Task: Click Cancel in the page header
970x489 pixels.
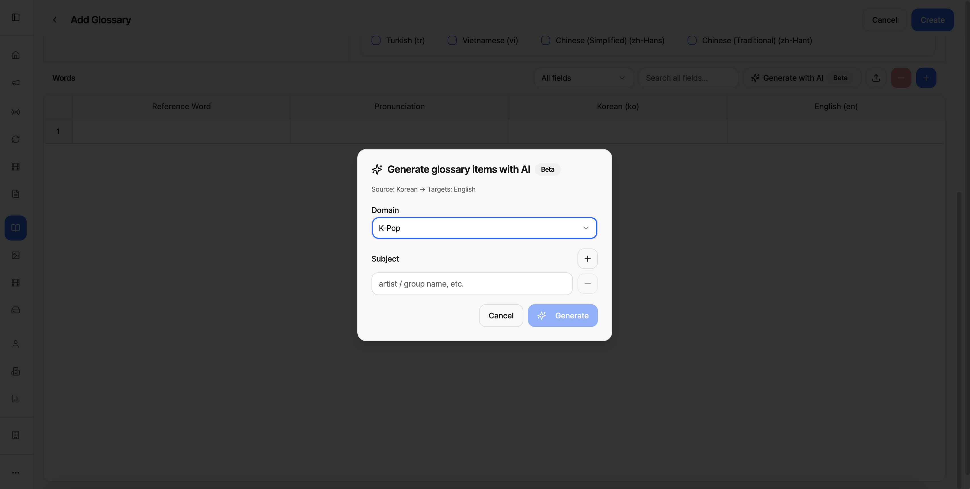Action: pyautogui.click(x=885, y=20)
